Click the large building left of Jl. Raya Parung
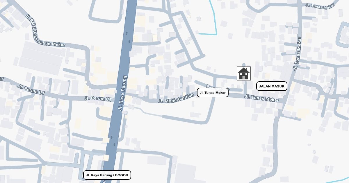Screen dimensions: 349x183 [x=41, y=58]
